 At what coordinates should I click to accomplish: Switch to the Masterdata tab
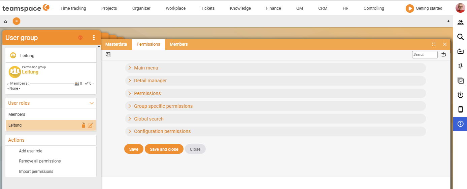click(116, 44)
